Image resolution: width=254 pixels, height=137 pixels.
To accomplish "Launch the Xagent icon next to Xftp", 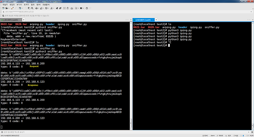I will tap(60, 8).
